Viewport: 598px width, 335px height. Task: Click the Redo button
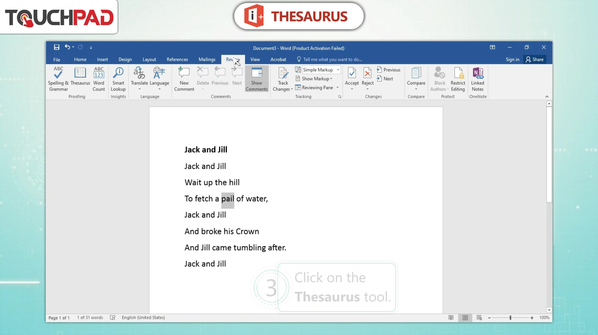80,47
